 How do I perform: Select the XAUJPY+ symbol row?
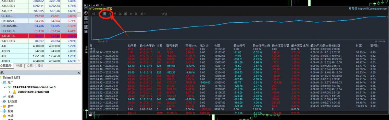point(38,11)
